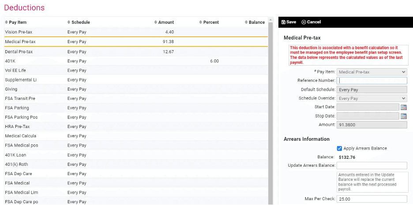Select the FSA Parking Pos row
The image size is (413, 205).
pyautogui.click(x=136, y=117)
